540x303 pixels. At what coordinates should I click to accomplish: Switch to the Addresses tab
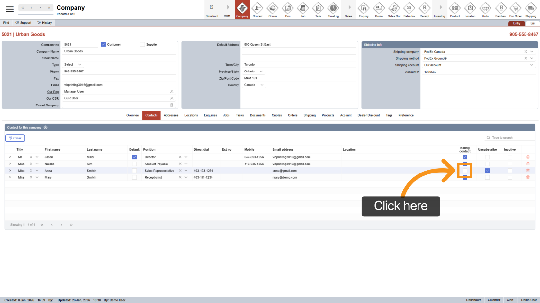click(x=171, y=115)
